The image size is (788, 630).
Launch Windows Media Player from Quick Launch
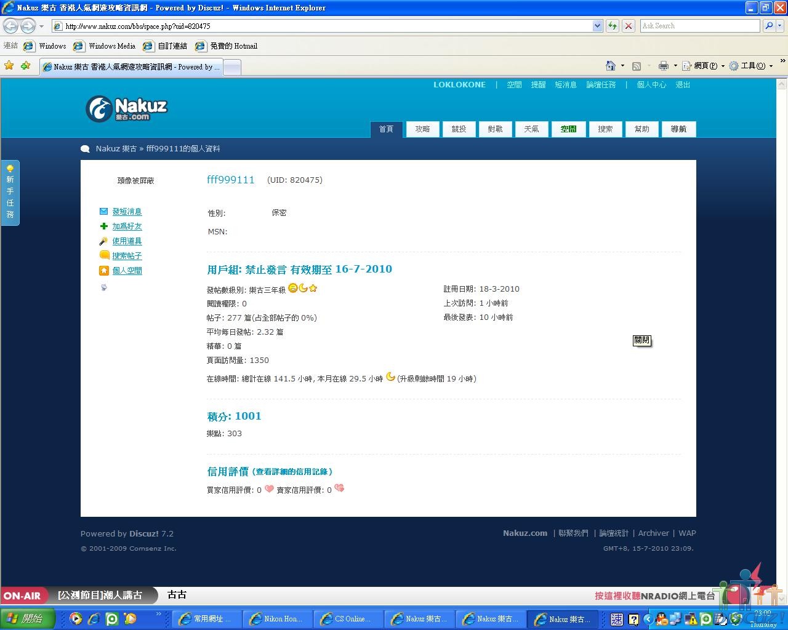pos(76,618)
